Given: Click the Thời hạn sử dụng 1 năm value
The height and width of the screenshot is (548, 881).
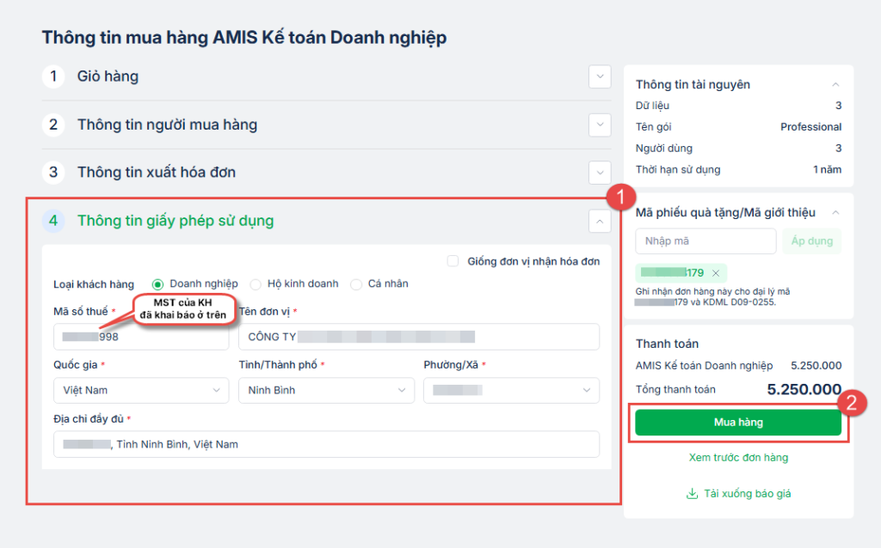Looking at the screenshot, I should pos(827,170).
